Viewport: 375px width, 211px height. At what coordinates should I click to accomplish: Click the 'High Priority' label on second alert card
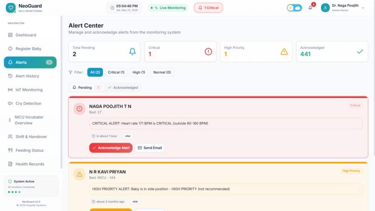pyautogui.click(x=351, y=171)
